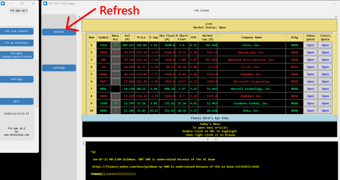Click TSLA news volume button 23

coord(115,45)
